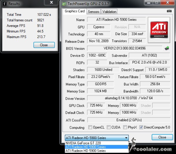Toggle the PhysX checkbox
The width and height of the screenshot is (176, 154).
tap(125, 127)
